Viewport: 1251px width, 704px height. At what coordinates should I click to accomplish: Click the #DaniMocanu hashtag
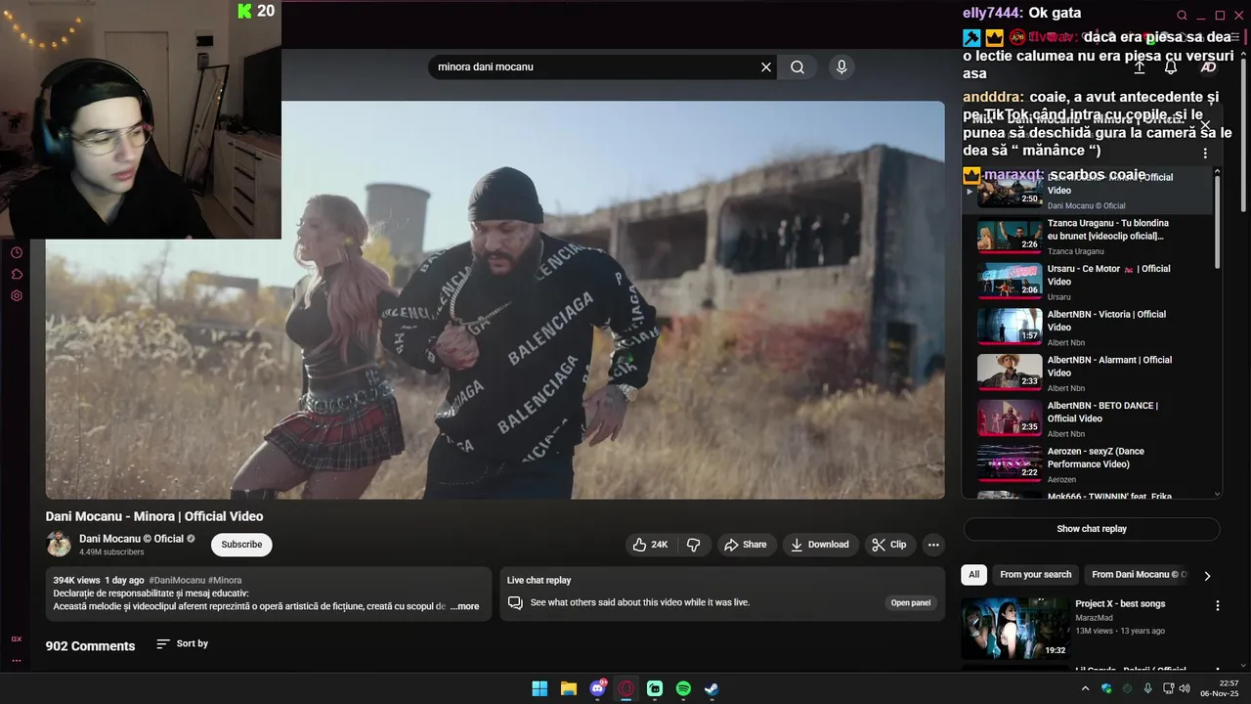click(x=177, y=580)
